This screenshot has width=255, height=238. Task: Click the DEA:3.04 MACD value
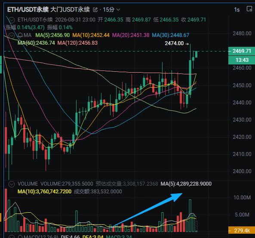point(93,237)
